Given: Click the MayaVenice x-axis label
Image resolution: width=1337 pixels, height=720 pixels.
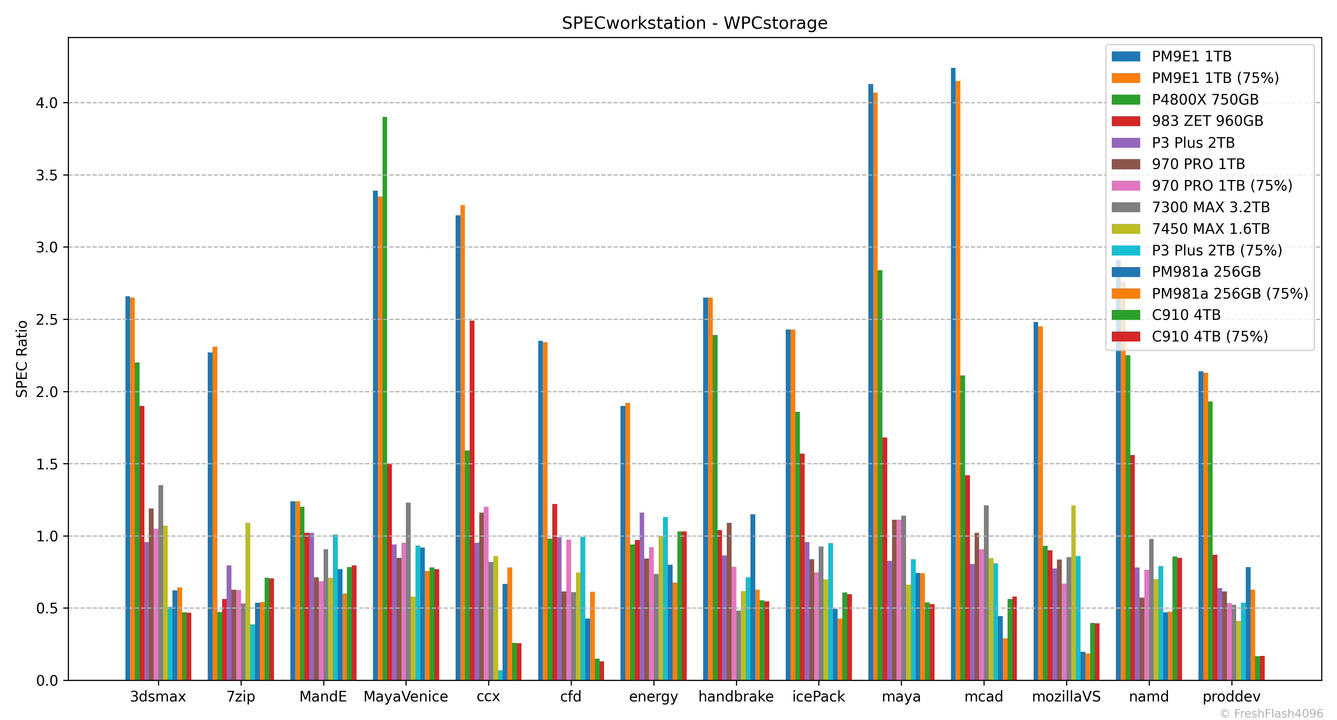Looking at the screenshot, I should 405,697.
